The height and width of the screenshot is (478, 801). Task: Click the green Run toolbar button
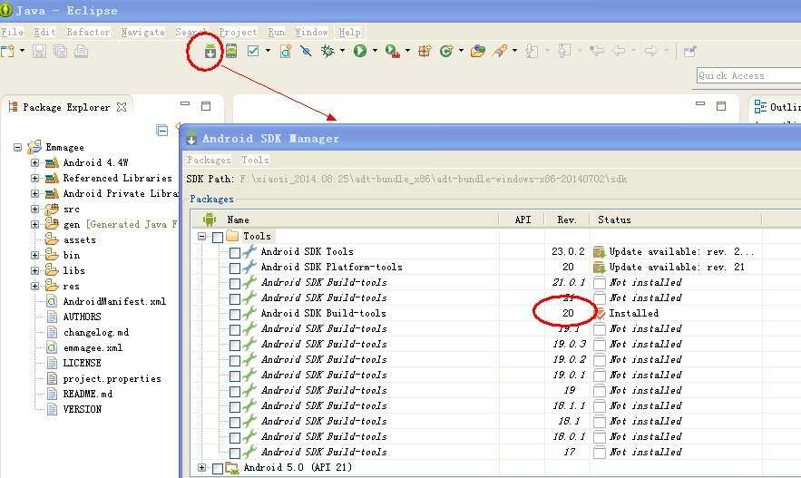click(360, 51)
